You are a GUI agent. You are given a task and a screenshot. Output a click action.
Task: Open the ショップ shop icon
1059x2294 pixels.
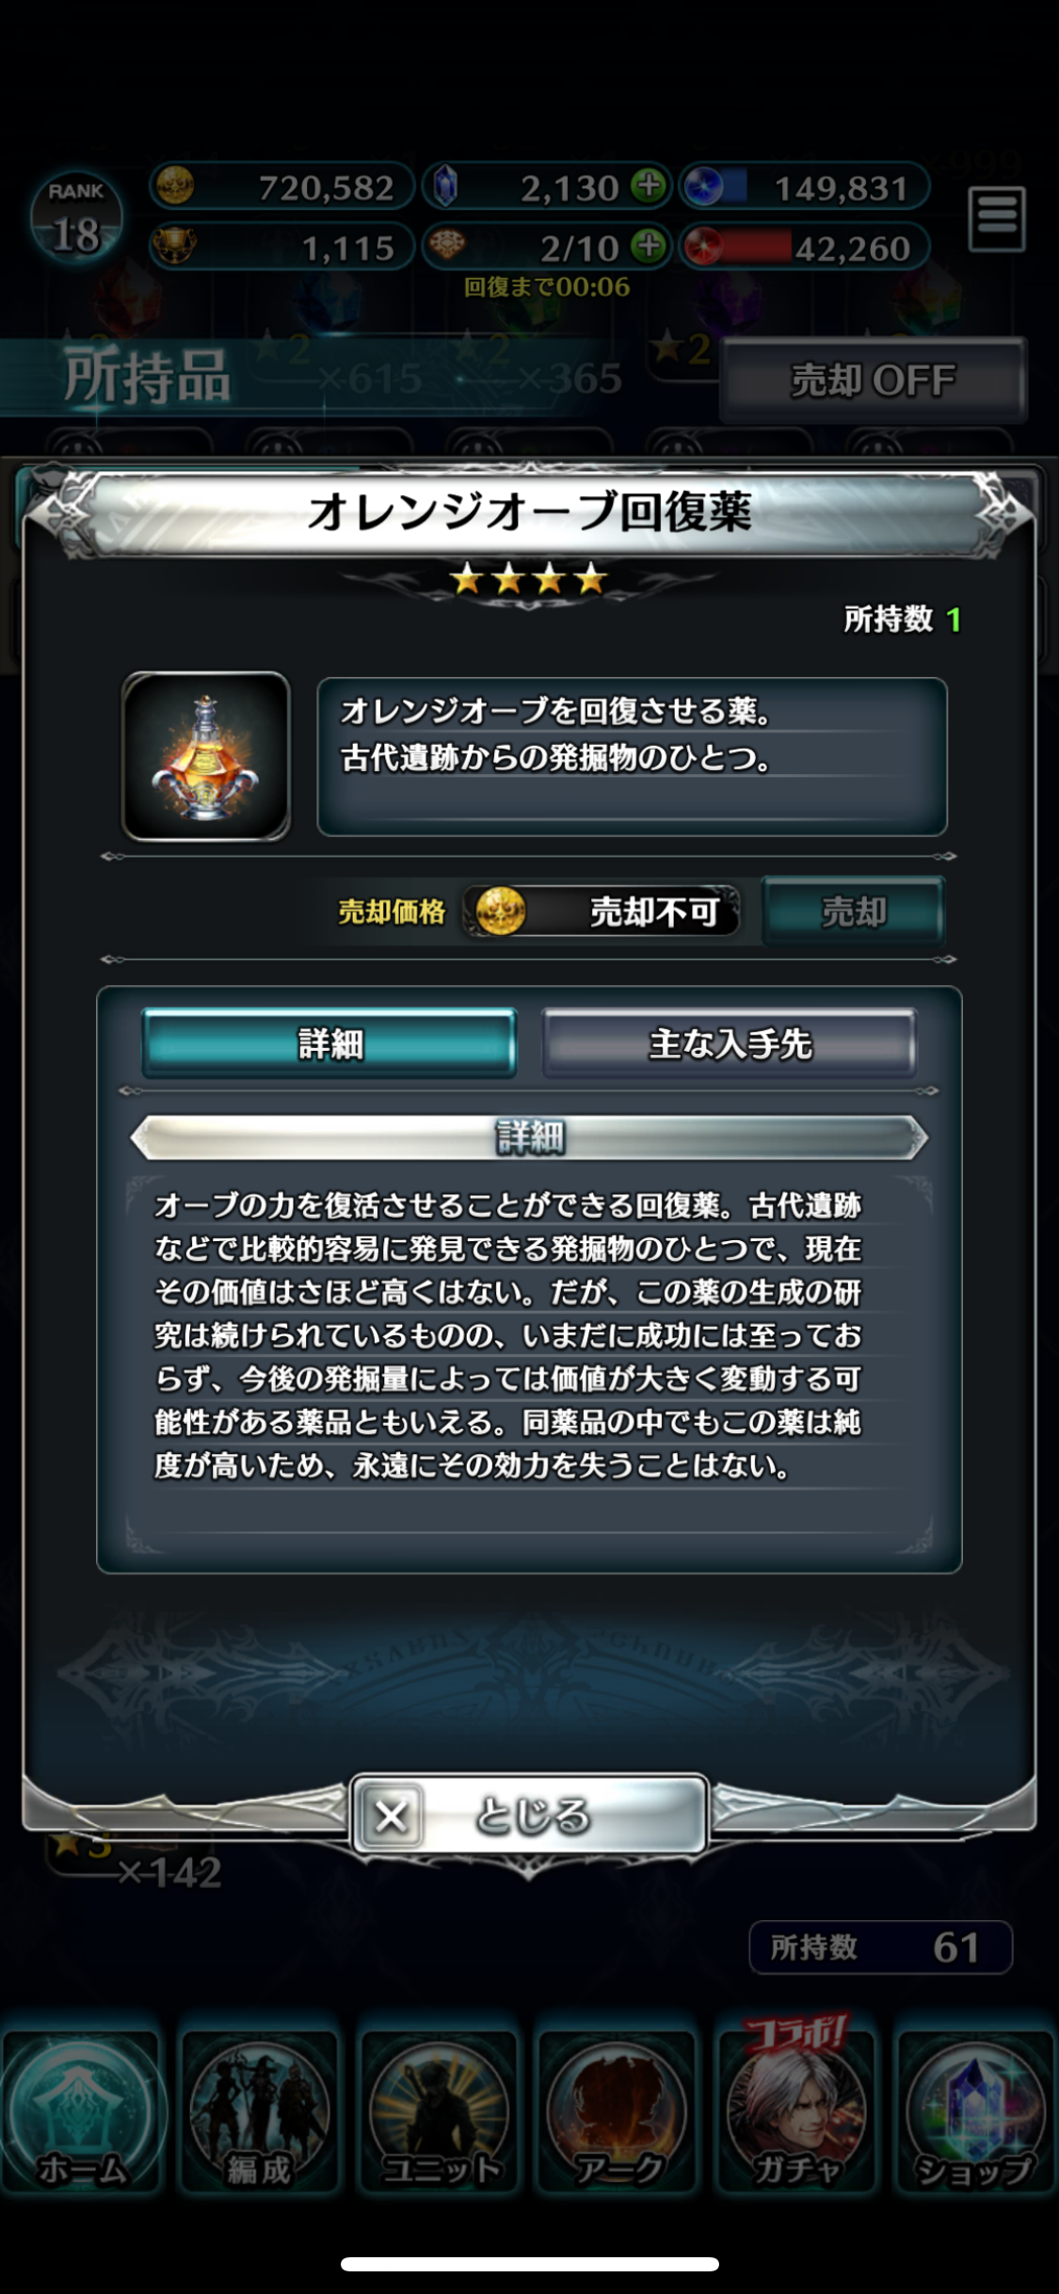[x=975, y=2110]
